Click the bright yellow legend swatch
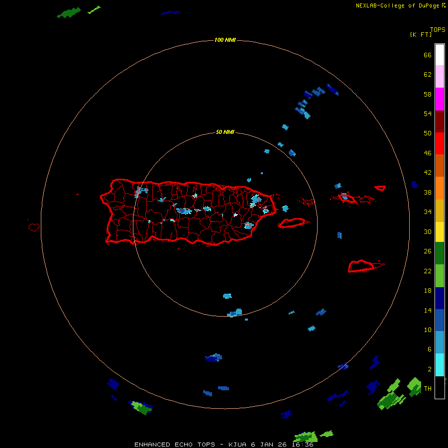The image size is (448, 448). pyautogui.click(x=440, y=231)
